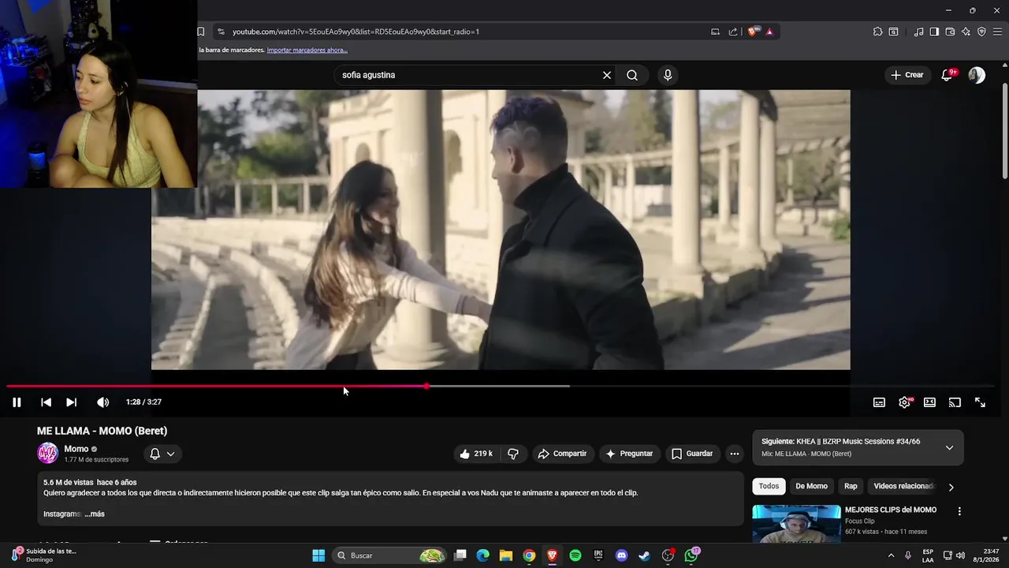This screenshot has height=568, width=1009.
Task: Click the browser address bar URL
Action: [356, 32]
